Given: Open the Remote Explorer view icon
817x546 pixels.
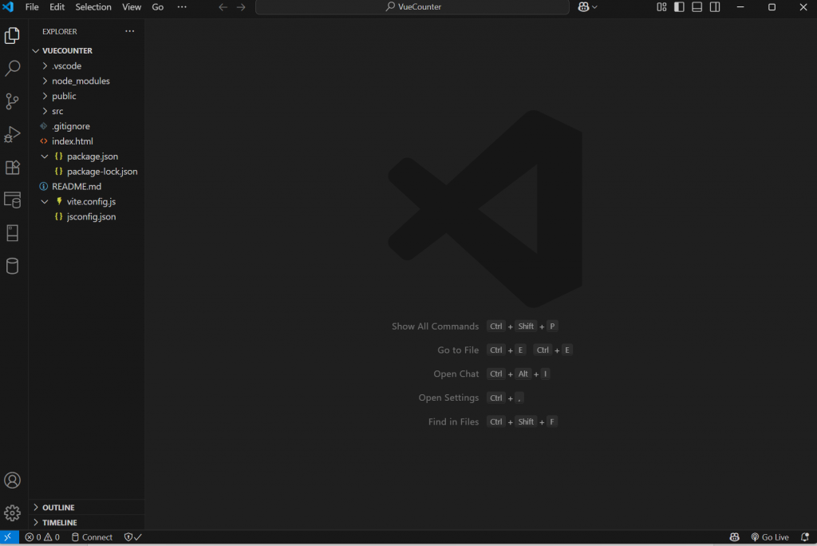Looking at the screenshot, I should point(13,200).
